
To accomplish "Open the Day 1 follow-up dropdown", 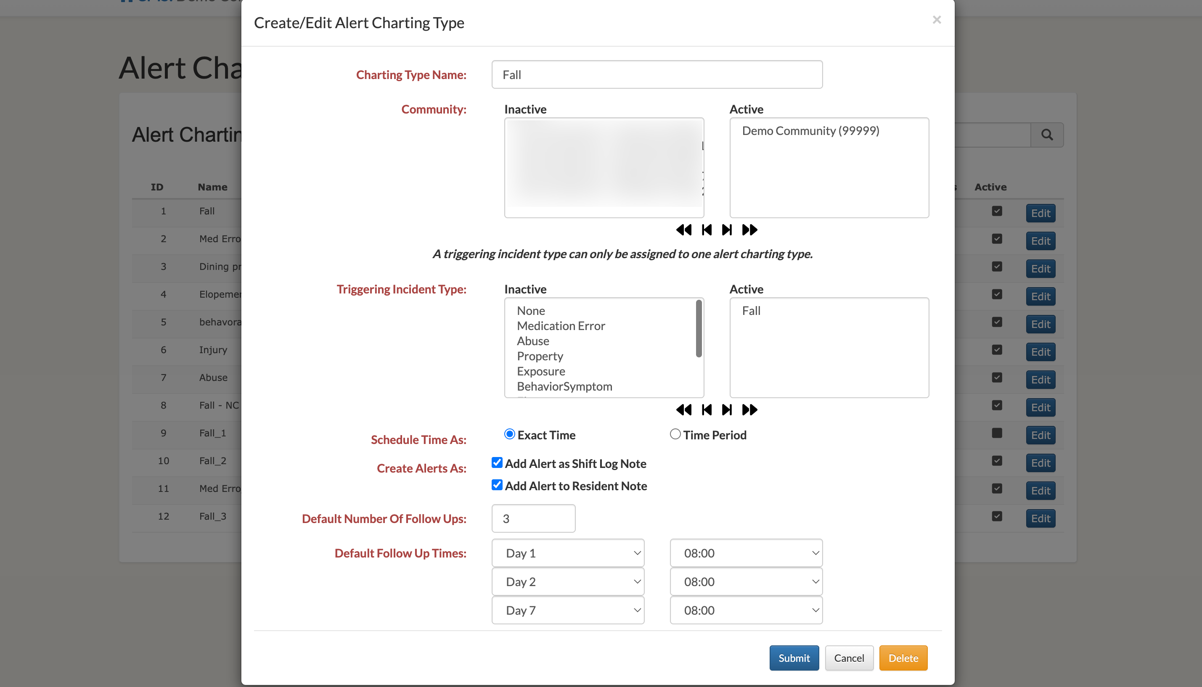I will 568,553.
